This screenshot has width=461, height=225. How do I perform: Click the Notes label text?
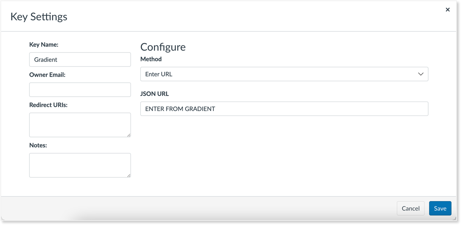pyautogui.click(x=38, y=145)
